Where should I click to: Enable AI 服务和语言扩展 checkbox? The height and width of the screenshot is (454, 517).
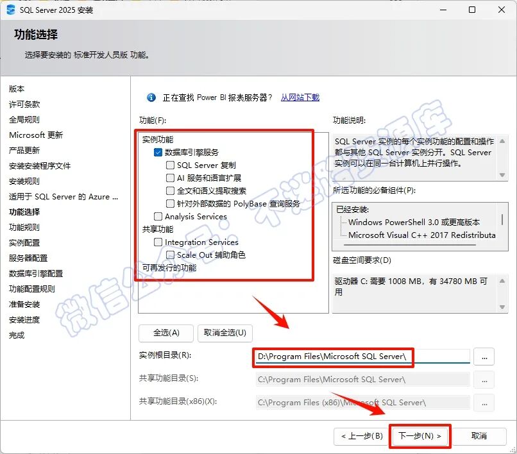pos(170,178)
